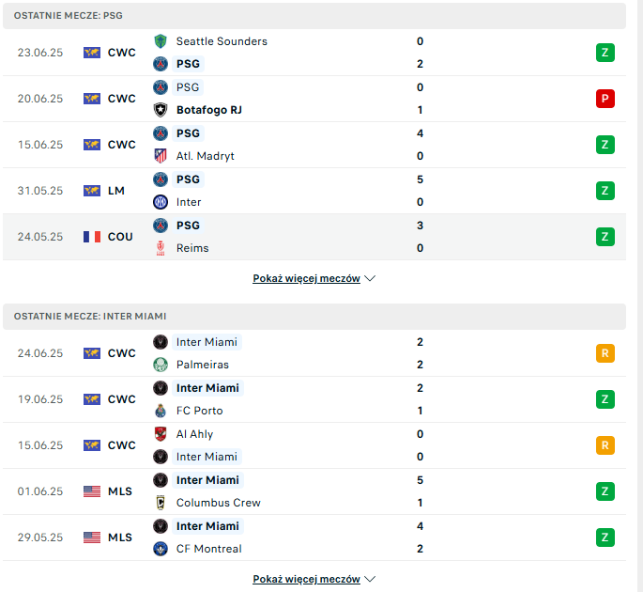The image size is (643, 592).
Task: Expand more Inter Miami matches via chevron
Action: (370, 579)
